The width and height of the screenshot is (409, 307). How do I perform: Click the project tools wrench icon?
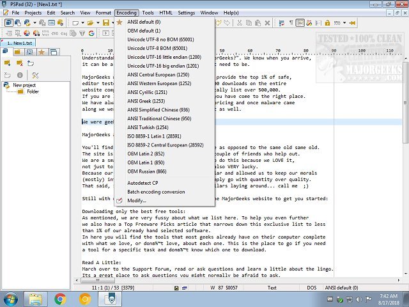point(35,75)
